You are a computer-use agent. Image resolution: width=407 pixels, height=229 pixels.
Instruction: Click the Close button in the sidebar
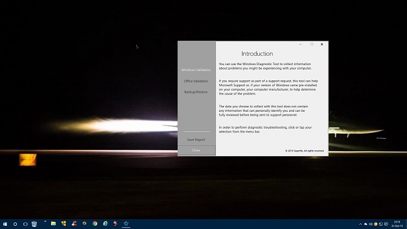196,150
